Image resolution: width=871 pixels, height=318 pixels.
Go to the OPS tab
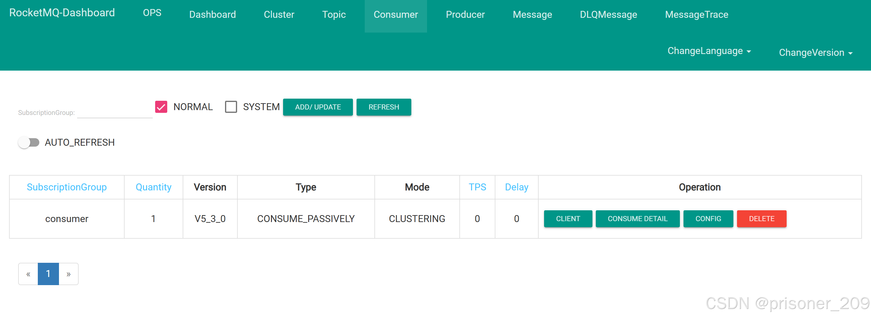point(152,13)
